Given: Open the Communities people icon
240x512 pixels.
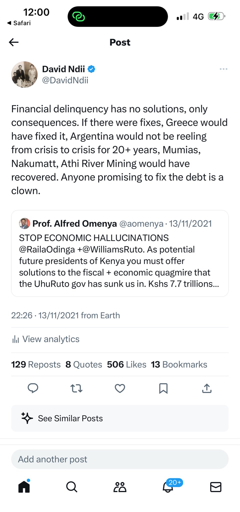Looking at the screenshot, I should click(120, 487).
